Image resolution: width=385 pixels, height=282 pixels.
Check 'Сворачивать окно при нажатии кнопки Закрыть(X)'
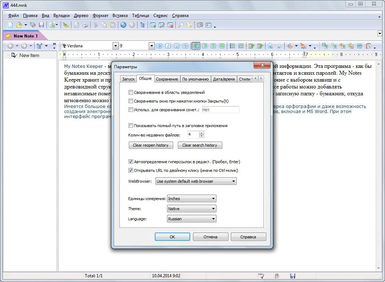click(x=131, y=101)
